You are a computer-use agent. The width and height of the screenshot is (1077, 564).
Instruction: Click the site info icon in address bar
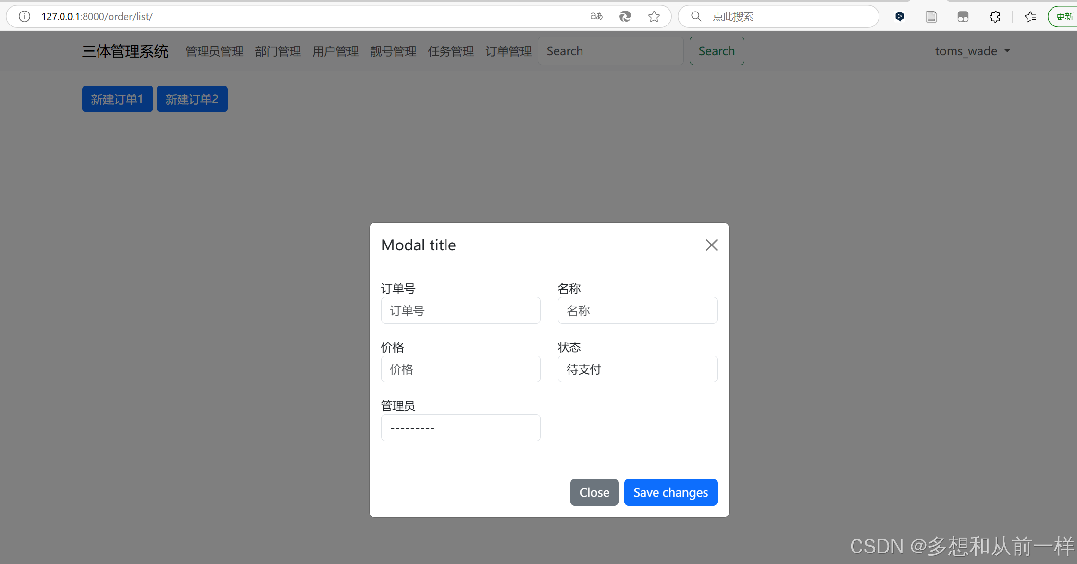[x=24, y=16]
